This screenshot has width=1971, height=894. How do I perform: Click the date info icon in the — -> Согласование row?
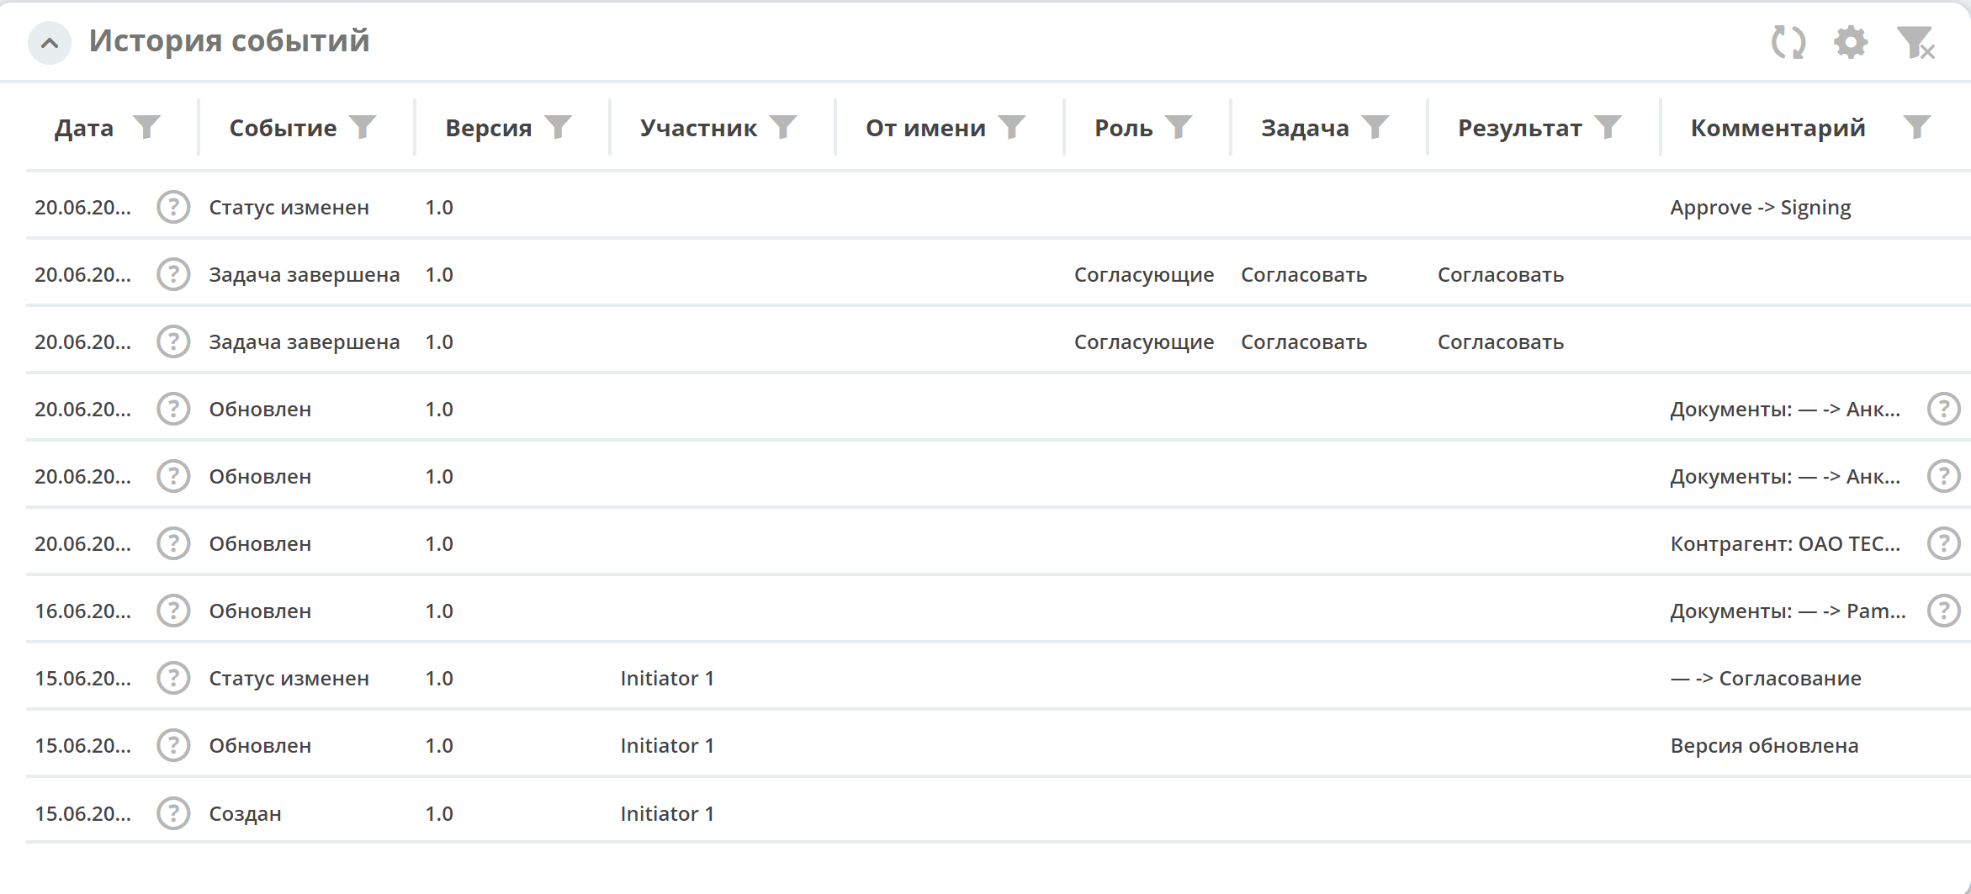pyautogui.click(x=173, y=678)
